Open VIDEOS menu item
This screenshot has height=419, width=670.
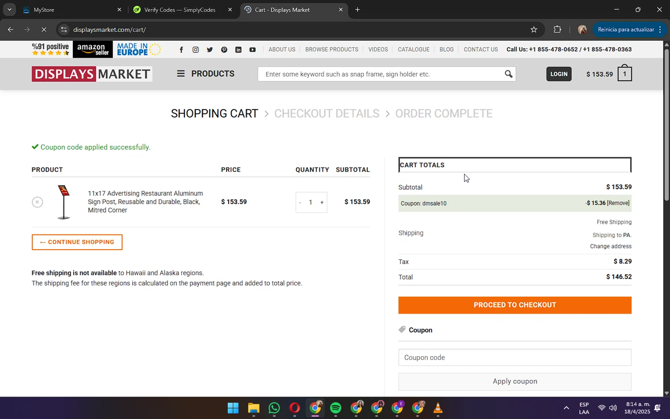[x=378, y=50]
